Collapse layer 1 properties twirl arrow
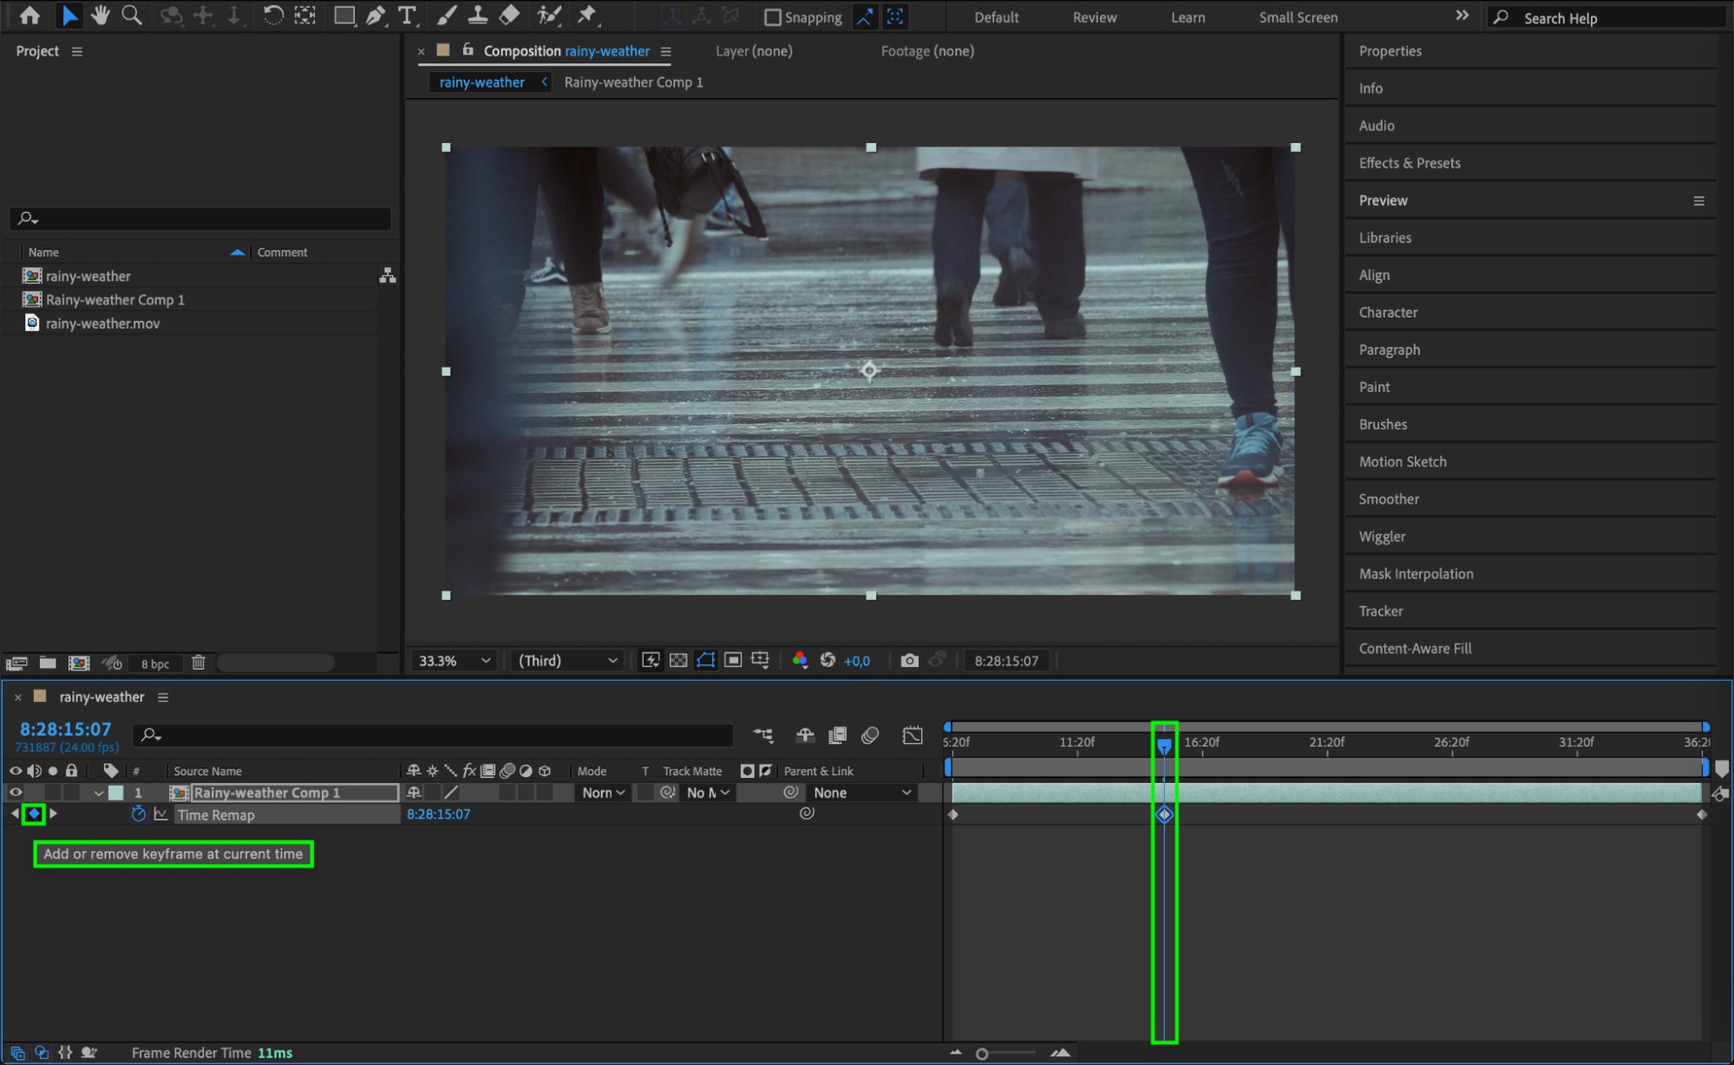 point(99,793)
